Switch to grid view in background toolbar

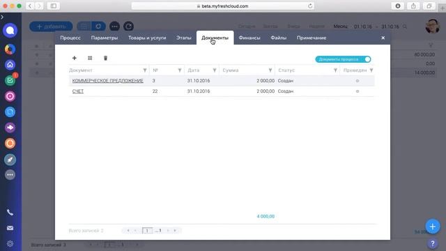coord(84,26)
